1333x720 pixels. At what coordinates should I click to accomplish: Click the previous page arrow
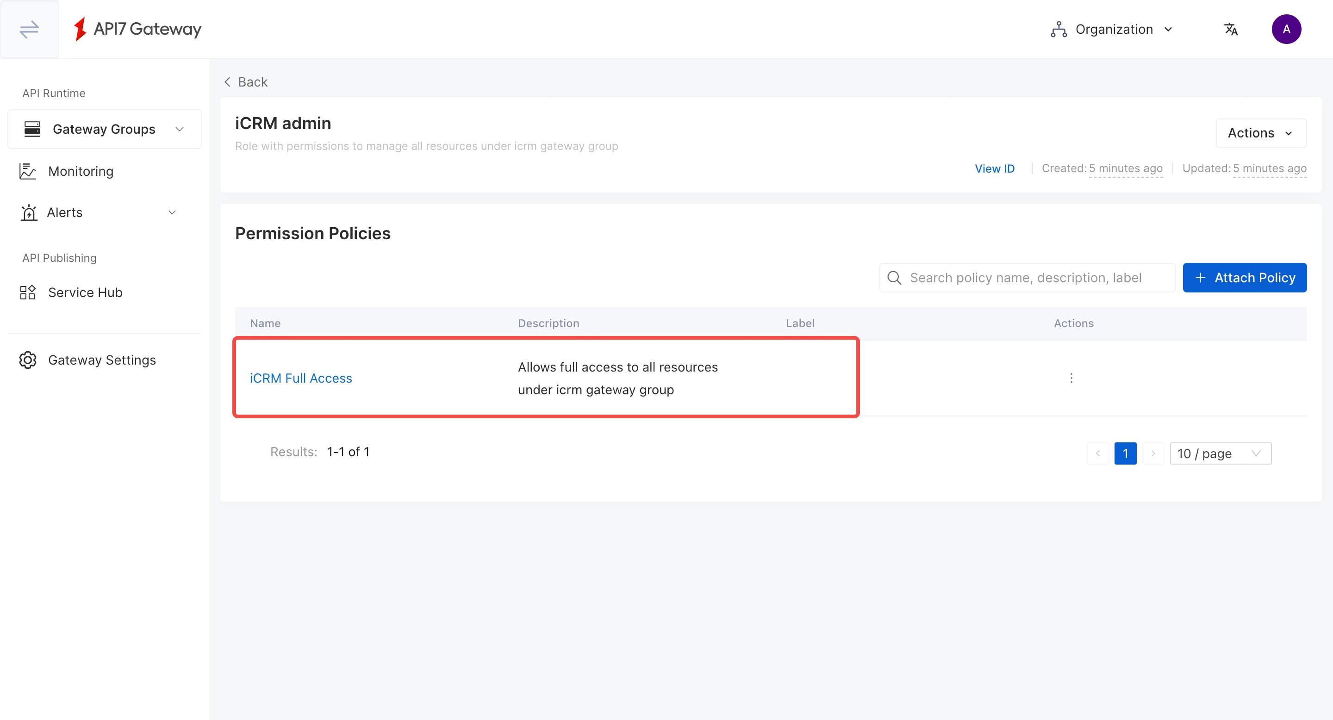[1097, 453]
